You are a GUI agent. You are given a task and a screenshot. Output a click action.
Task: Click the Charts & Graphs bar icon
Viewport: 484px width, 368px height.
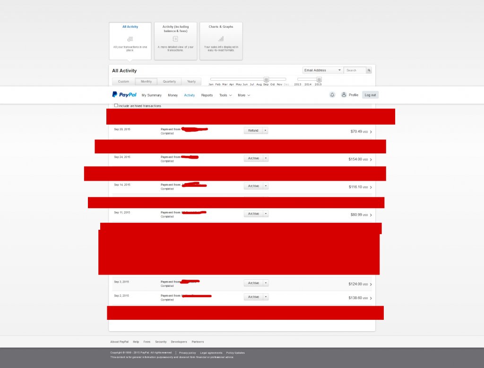[221, 39]
